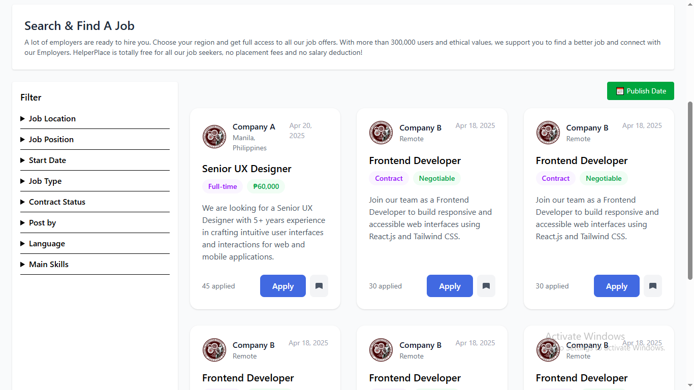Screen dimensions: 694x390
Task: Click Company B logo in top middle card
Action: [x=381, y=133]
